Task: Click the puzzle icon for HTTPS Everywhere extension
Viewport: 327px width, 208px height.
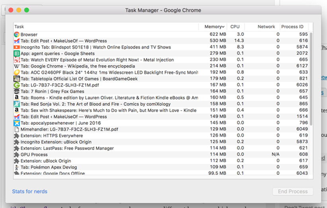Action: [16, 136]
